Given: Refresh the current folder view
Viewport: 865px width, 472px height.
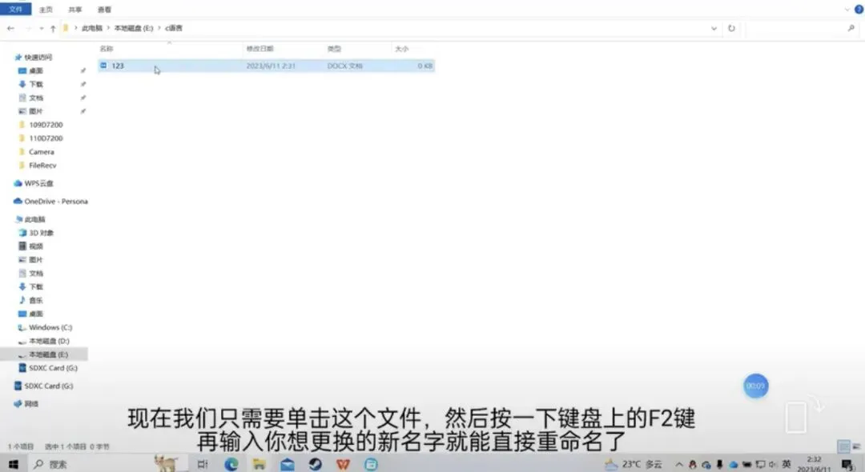Looking at the screenshot, I should pos(733,27).
